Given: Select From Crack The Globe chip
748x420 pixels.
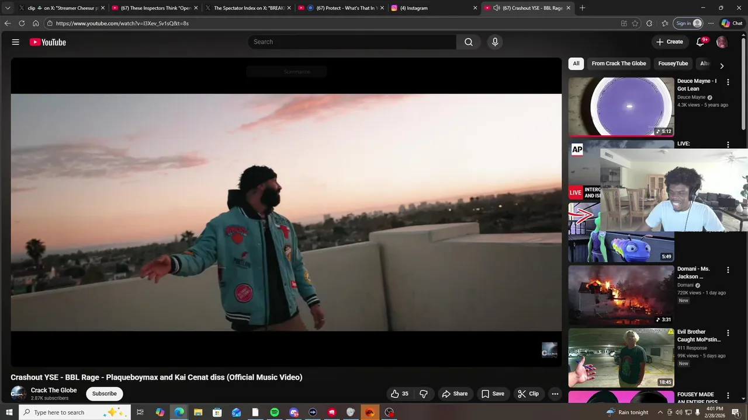Looking at the screenshot, I should point(619,64).
